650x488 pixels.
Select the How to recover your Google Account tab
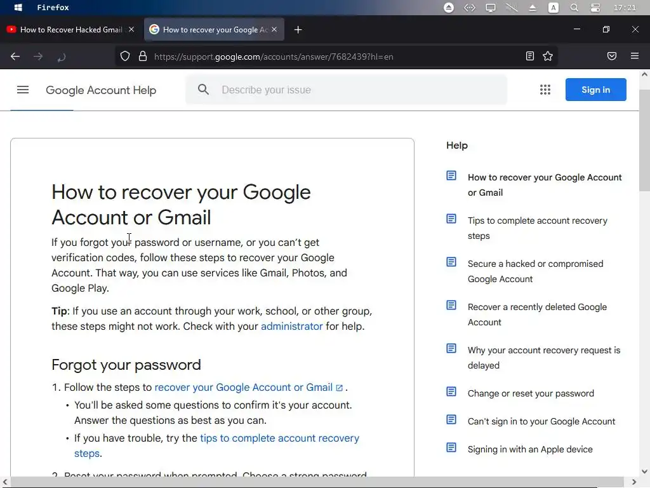pyautogui.click(x=213, y=29)
